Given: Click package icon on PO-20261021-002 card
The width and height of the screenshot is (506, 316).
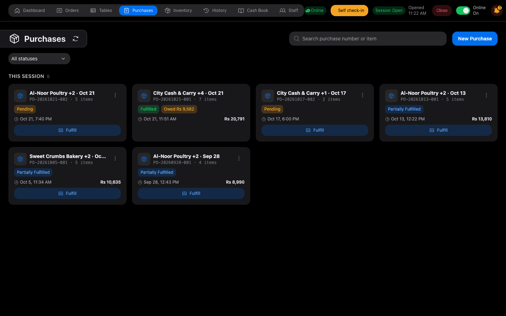Looking at the screenshot, I should point(20,96).
